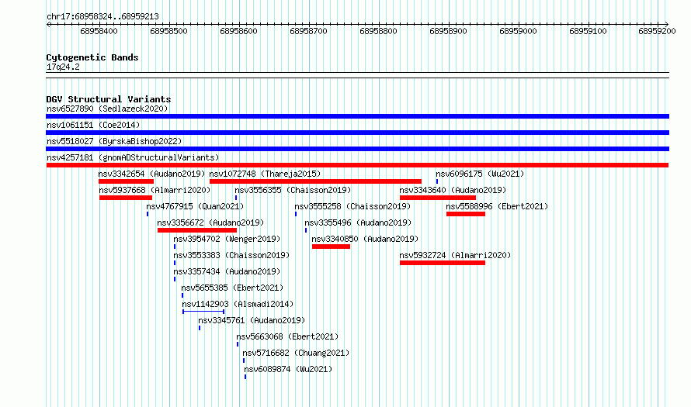Click ruler position 68958700
This screenshot has width=691, height=407.
[x=308, y=31]
